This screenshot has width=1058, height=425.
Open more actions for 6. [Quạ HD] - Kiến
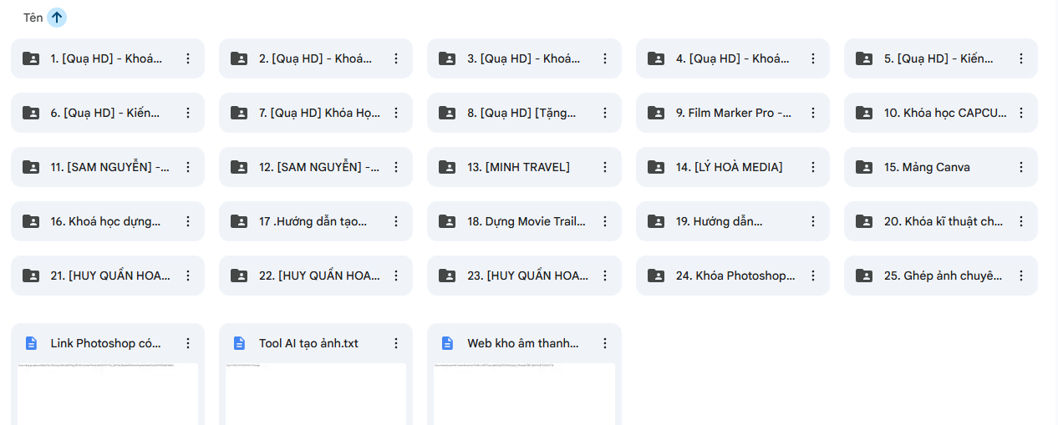pyautogui.click(x=188, y=113)
